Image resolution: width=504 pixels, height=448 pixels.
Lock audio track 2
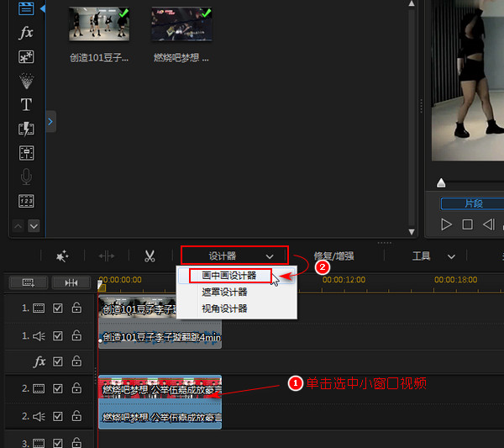76,416
